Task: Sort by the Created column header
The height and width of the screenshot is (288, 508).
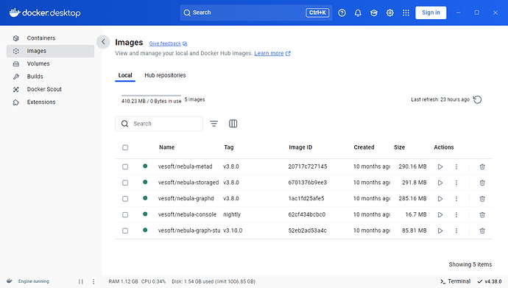Action: pyautogui.click(x=364, y=147)
